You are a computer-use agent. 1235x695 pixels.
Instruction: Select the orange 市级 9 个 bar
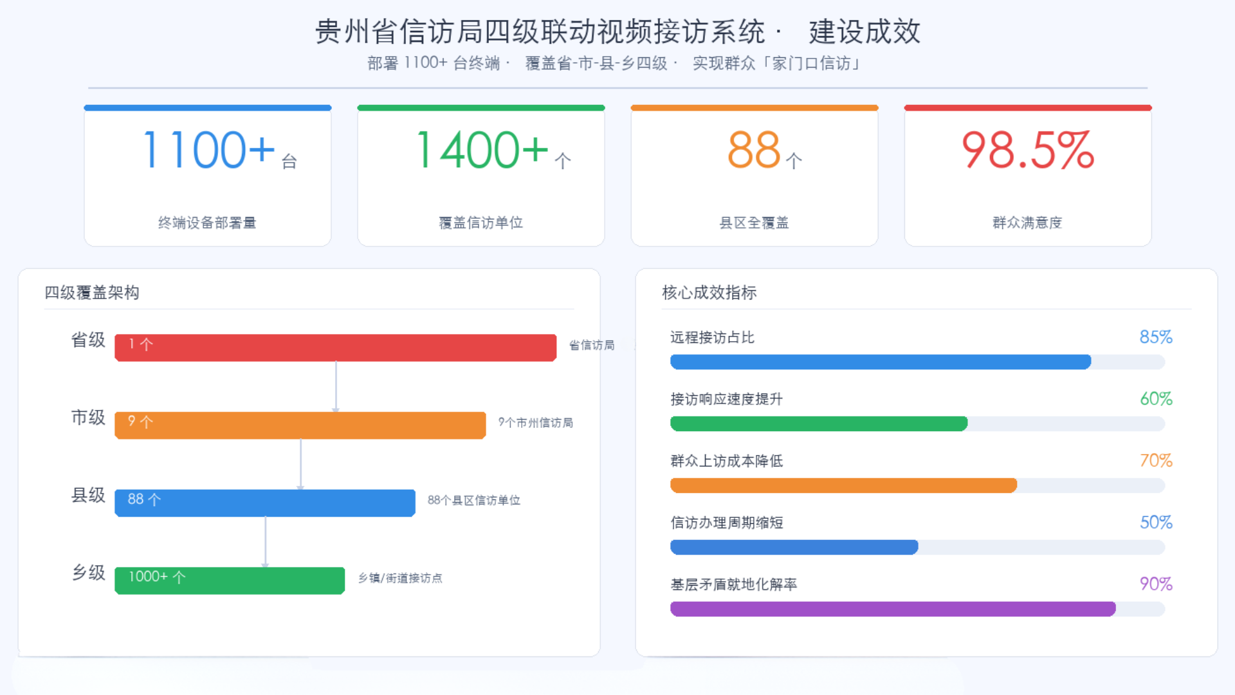click(x=300, y=425)
